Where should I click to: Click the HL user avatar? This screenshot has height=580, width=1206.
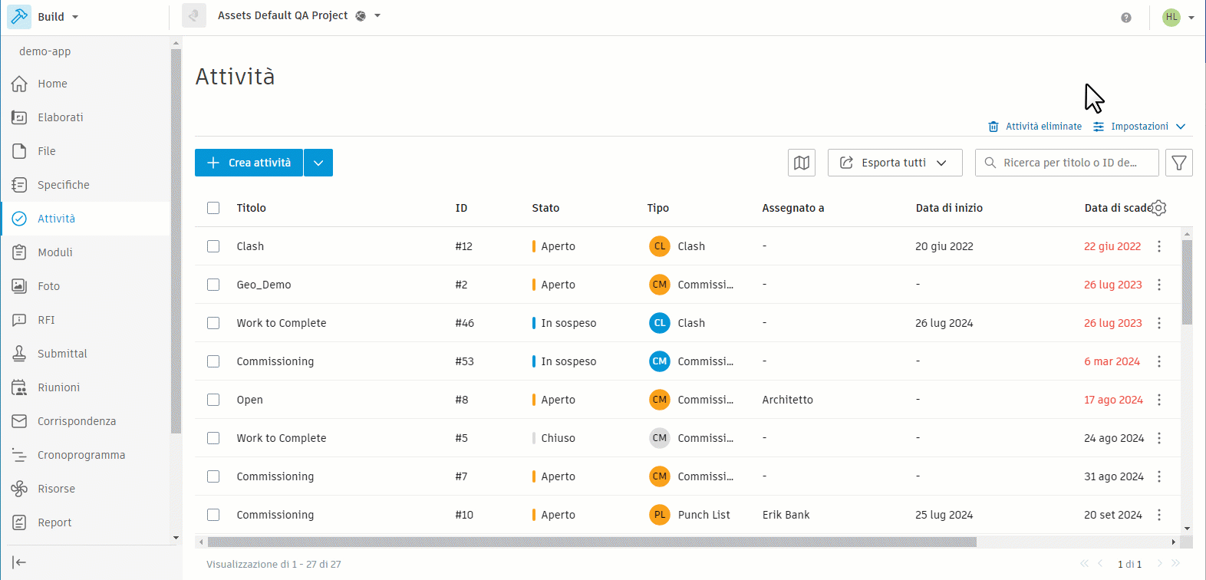click(x=1171, y=17)
